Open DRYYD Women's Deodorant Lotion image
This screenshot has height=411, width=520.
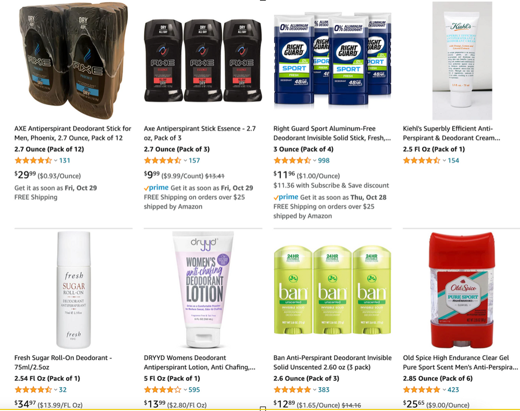pyautogui.click(x=203, y=289)
